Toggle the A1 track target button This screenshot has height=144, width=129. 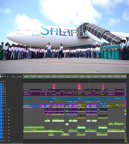(1, 110)
